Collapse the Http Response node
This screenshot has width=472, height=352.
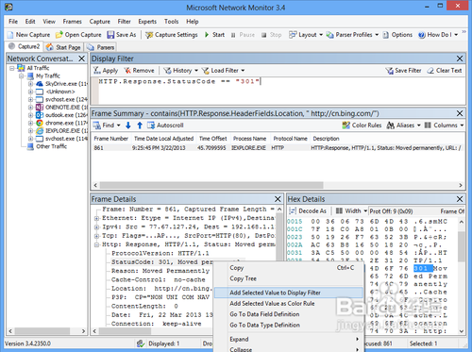[x=97, y=244]
